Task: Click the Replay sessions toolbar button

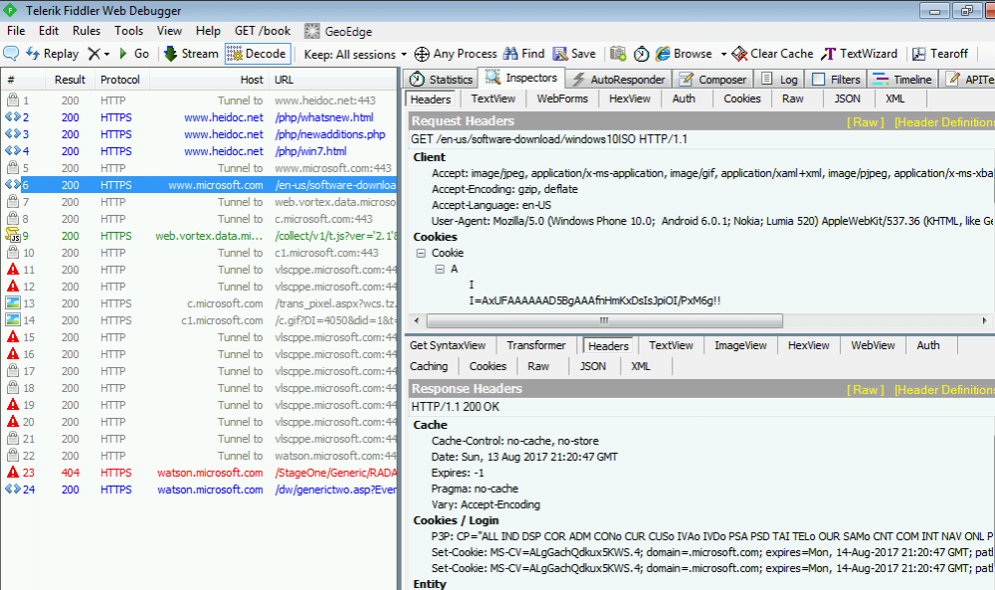Action: [52, 54]
